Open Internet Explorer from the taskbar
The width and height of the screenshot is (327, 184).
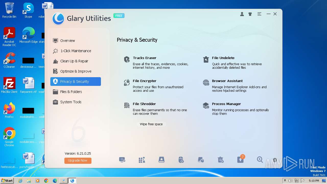coord(20,181)
